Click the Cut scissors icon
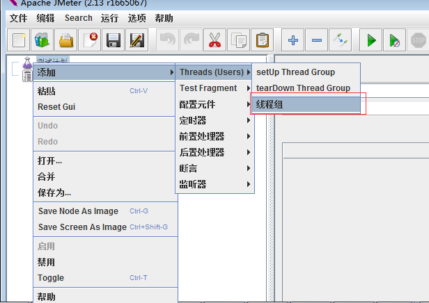Viewport: 429px width, 303px height. click(x=214, y=40)
